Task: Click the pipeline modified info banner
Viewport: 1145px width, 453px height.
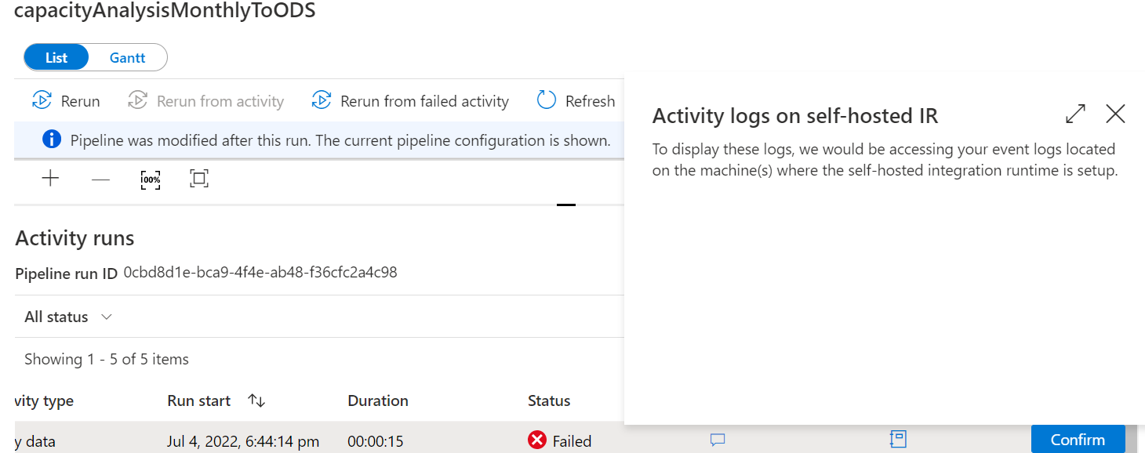Action: 329,139
